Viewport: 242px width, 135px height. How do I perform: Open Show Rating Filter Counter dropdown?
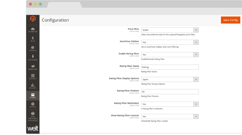tap(170, 116)
